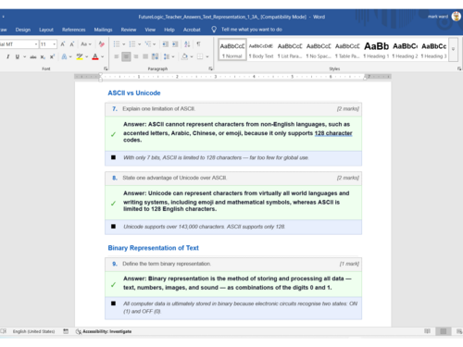Open Styles pane launcher
The width and height of the screenshot is (463, 347).
(459, 68)
